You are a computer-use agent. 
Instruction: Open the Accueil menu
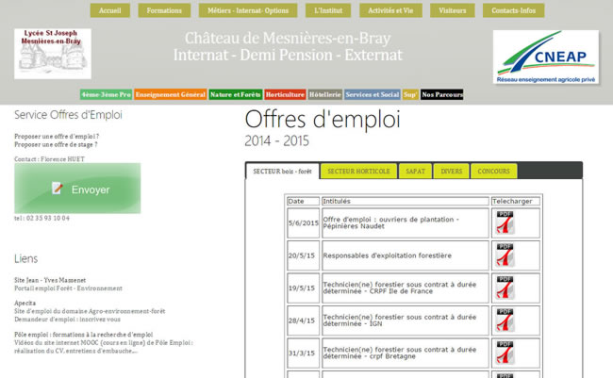point(109,10)
